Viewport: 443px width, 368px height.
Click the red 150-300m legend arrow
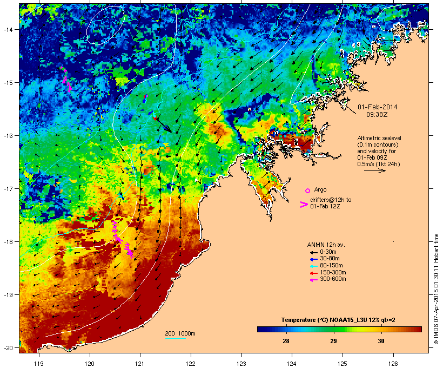point(313,273)
